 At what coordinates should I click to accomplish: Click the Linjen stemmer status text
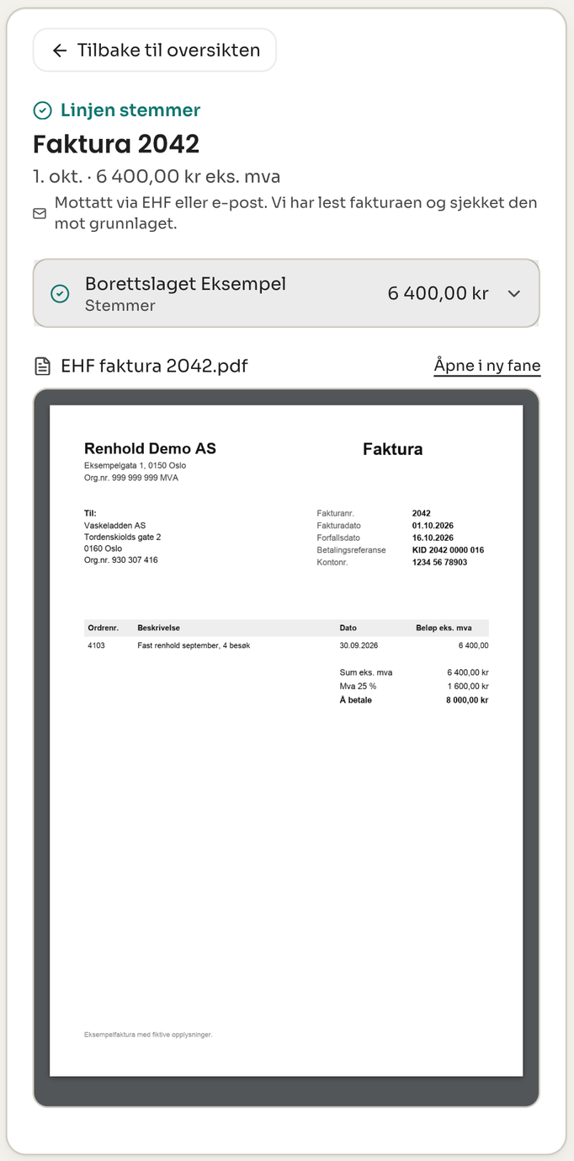pos(130,110)
